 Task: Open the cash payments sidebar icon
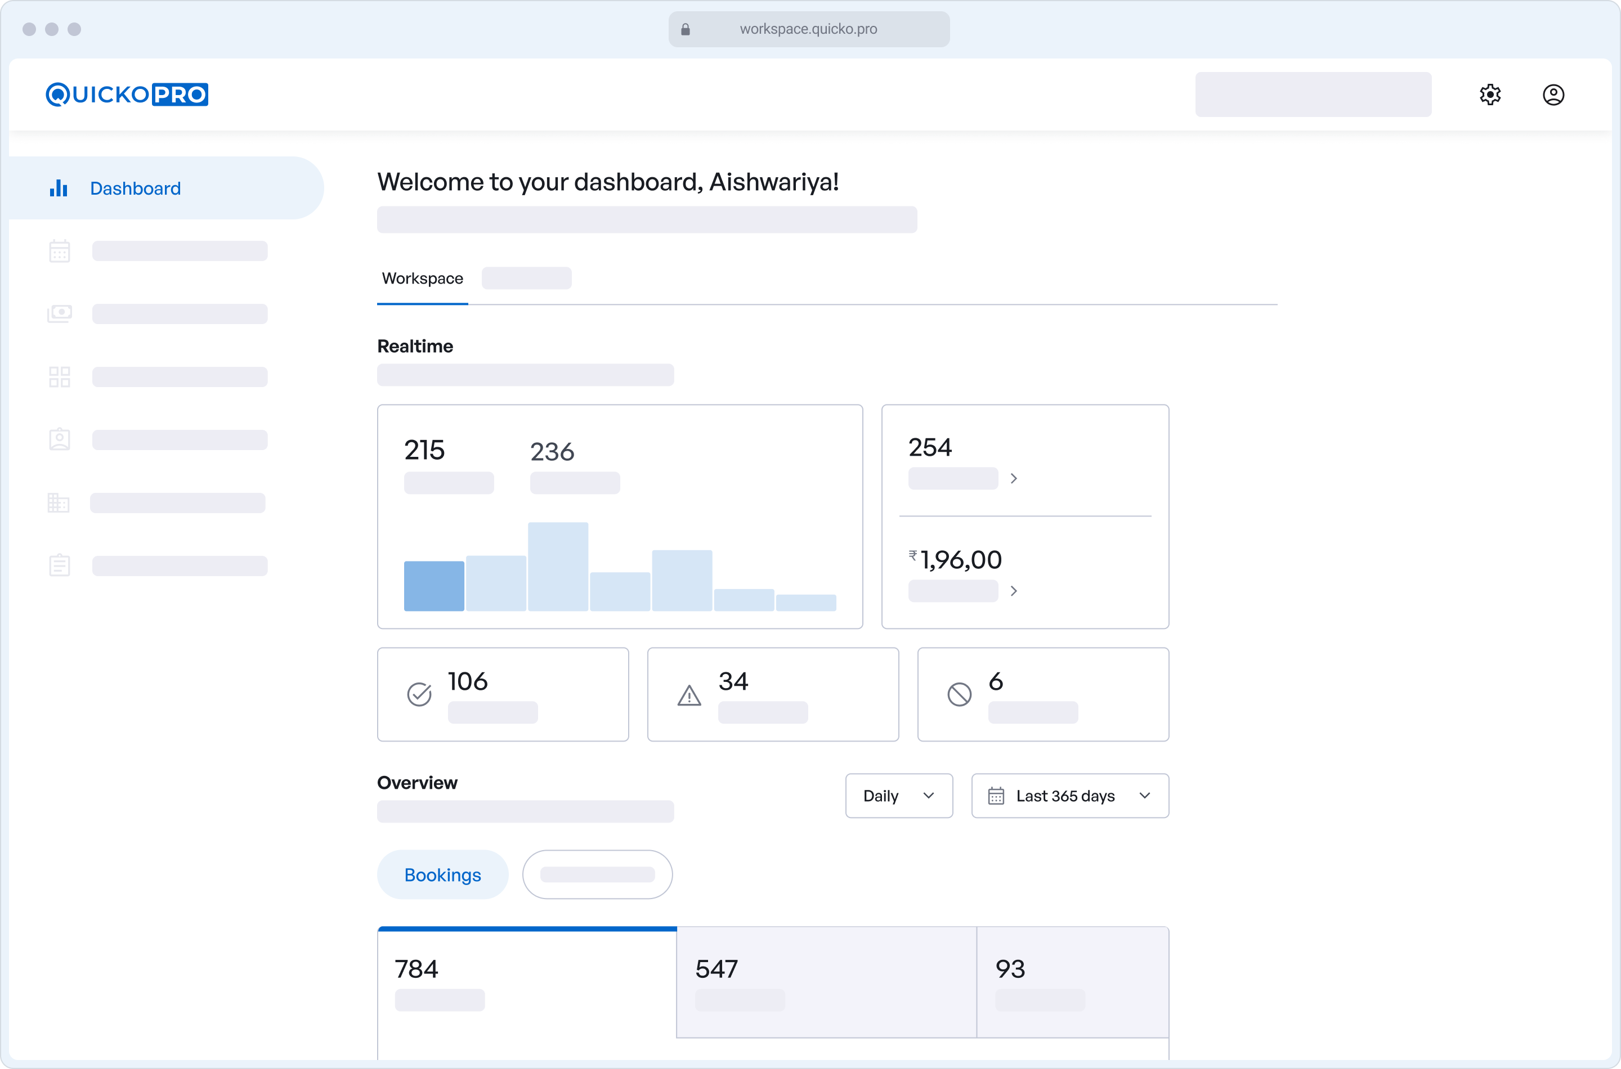point(59,313)
